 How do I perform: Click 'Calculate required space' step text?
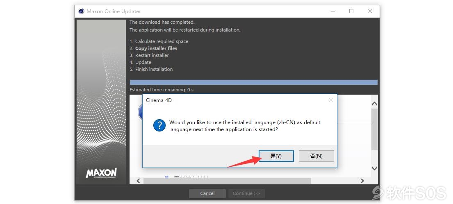coord(162,41)
